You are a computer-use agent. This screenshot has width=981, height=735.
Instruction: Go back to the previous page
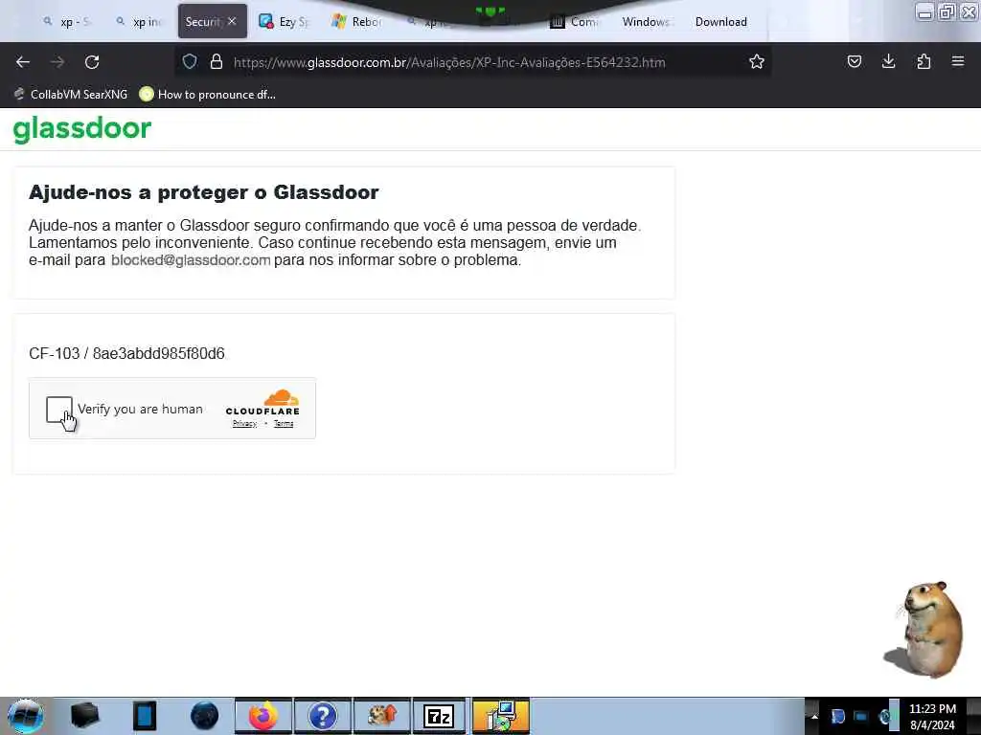23,62
